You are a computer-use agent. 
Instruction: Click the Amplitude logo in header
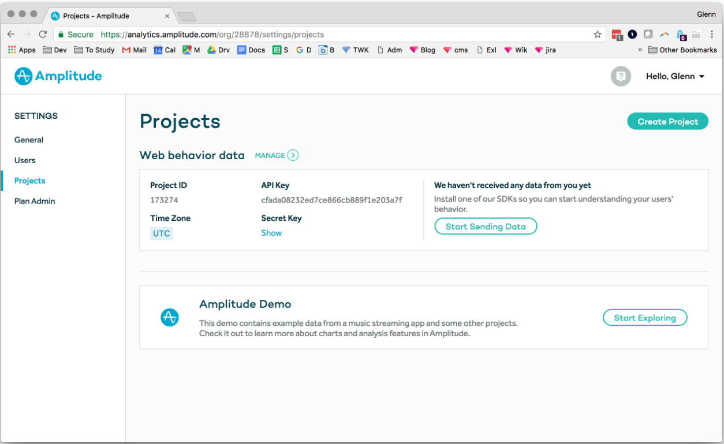pos(58,76)
